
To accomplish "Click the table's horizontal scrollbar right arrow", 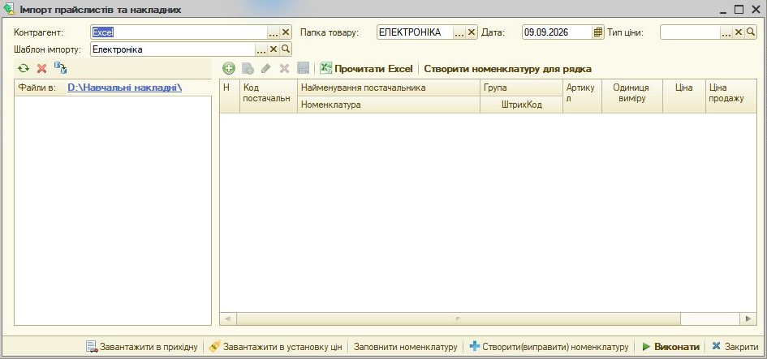I will [x=748, y=318].
